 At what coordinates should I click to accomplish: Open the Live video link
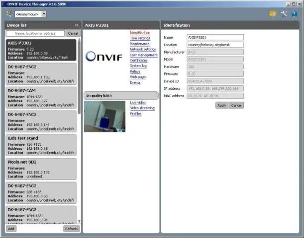click(138, 102)
